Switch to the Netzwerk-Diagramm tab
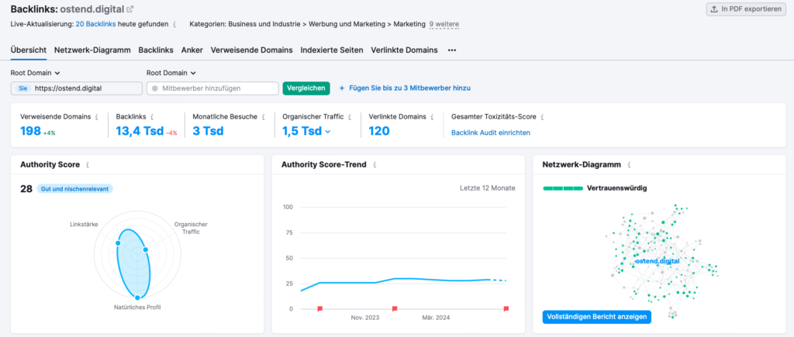 91,50
